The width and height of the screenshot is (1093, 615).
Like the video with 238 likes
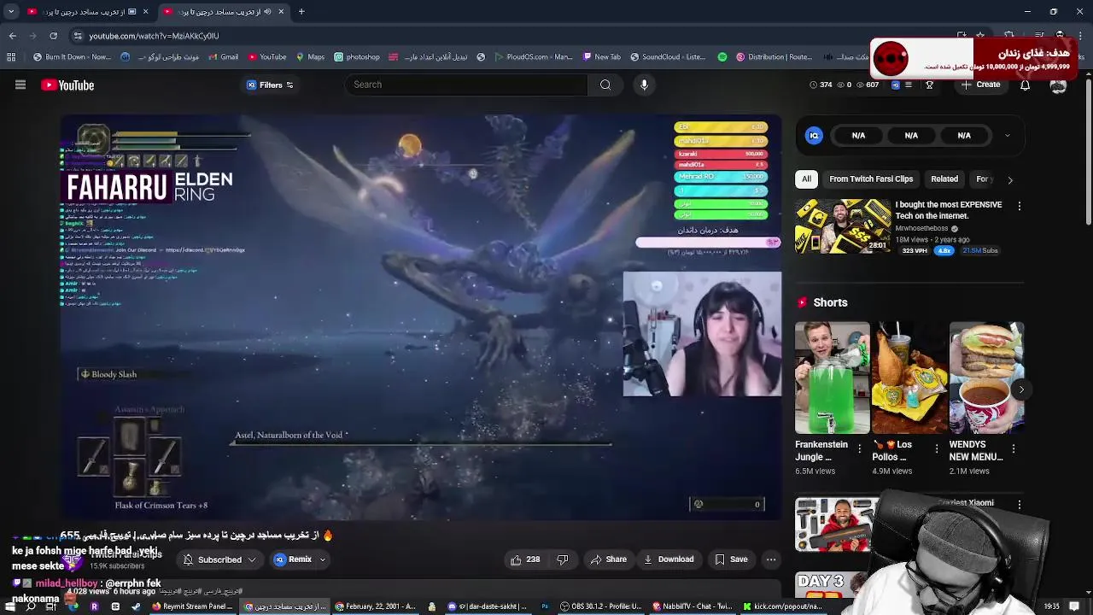(525, 559)
